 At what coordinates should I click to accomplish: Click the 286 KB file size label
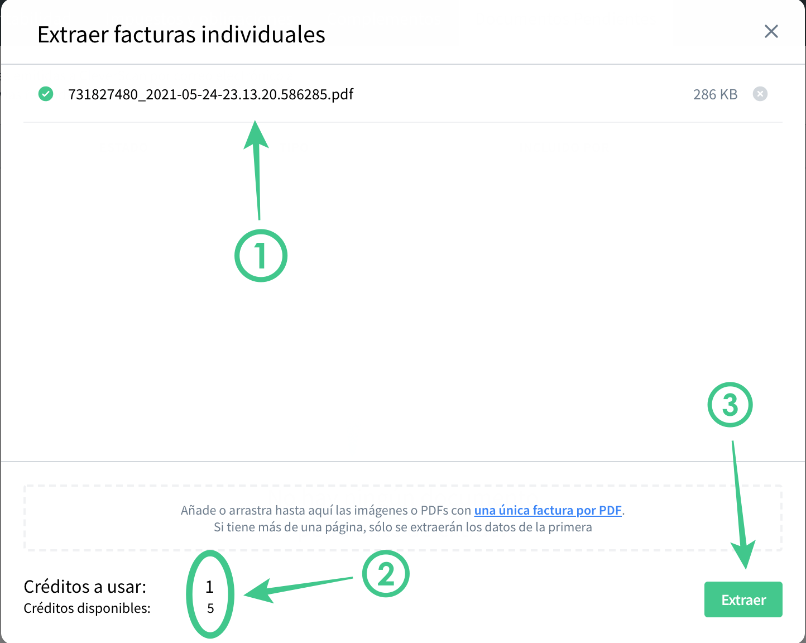coord(715,94)
